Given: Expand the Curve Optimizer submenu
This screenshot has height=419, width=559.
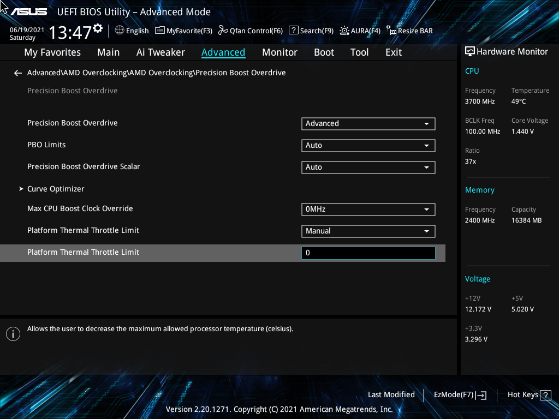Looking at the screenshot, I should coord(56,189).
